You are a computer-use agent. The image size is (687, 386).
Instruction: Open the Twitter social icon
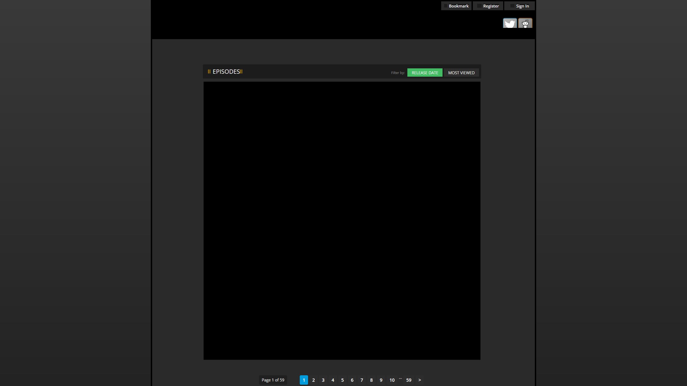(510, 23)
